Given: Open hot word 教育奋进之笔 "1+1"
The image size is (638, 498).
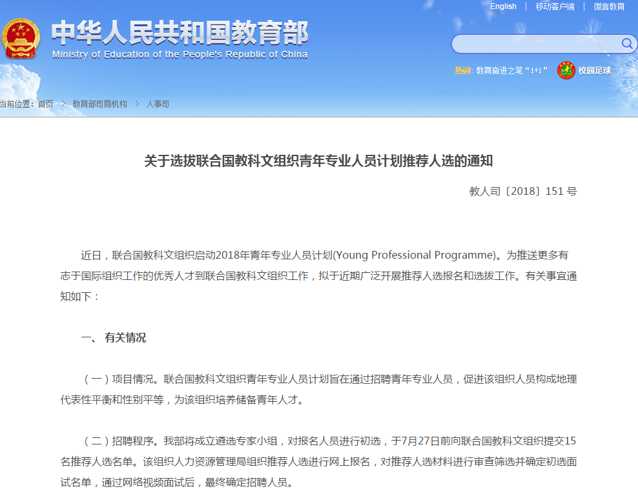Looking at the screenshot, I should click(511, 70).
